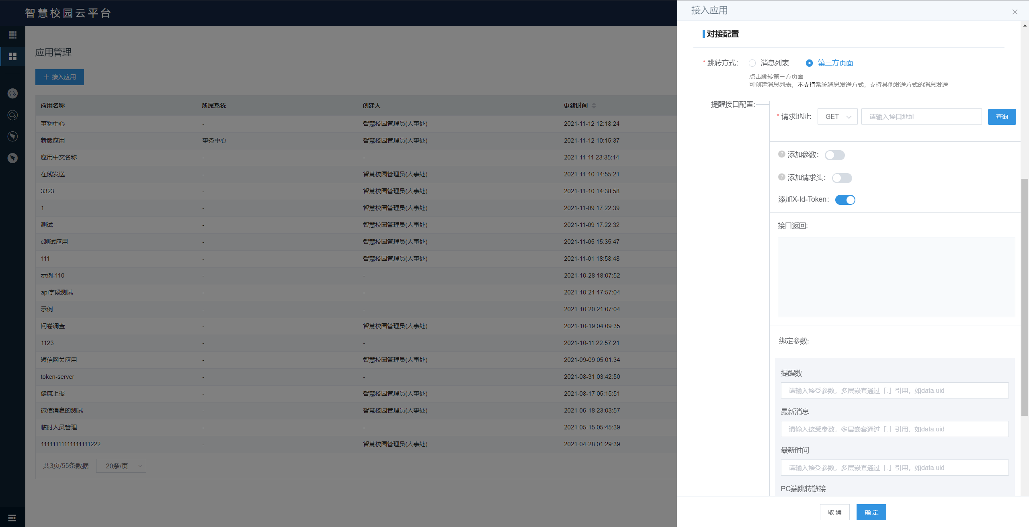Viewport: 1029px width, 527px height.
Task: Focus the 提醒数 parameter input
Action: (895, 390)
